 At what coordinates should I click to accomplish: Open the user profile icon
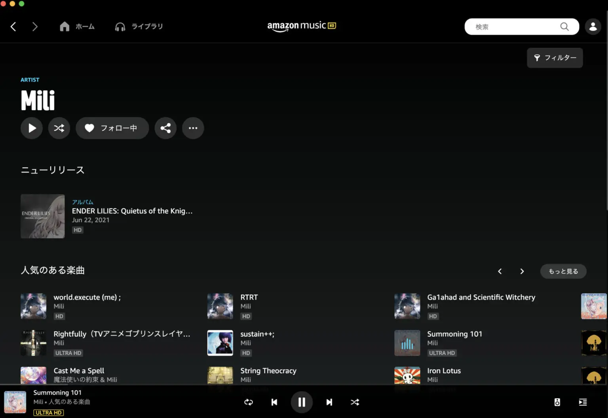coord(593,27)
